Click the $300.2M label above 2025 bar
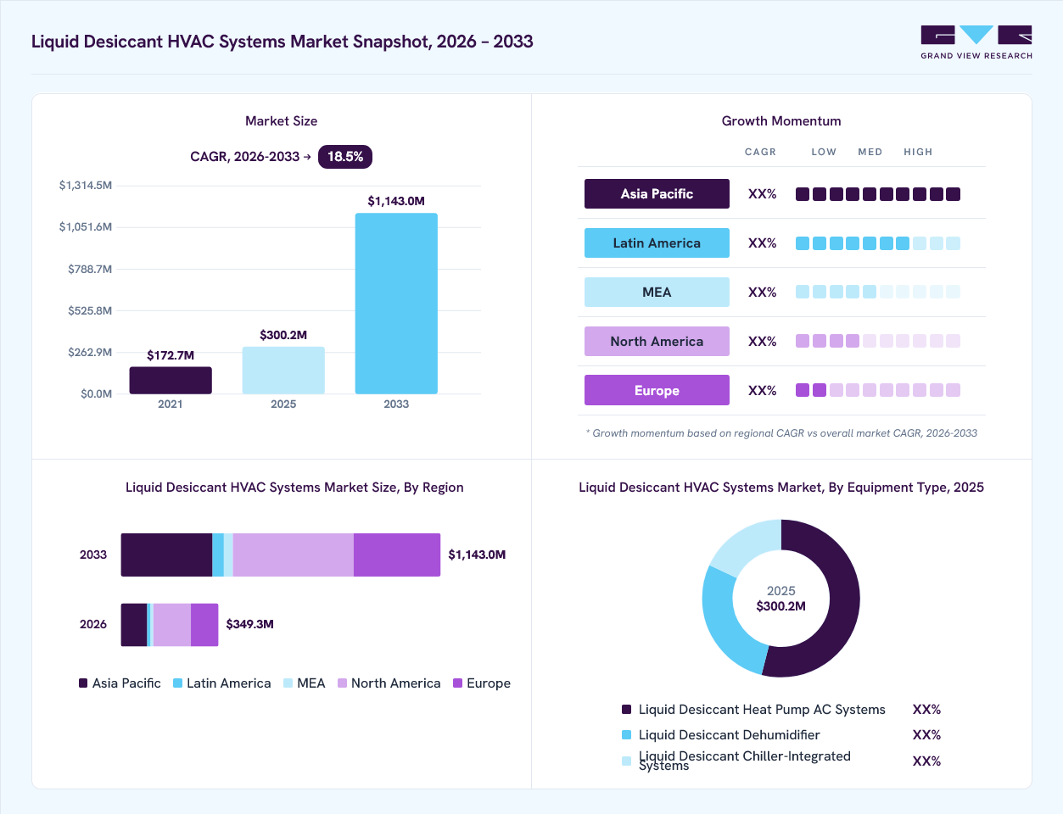 [x=283, y=335]
